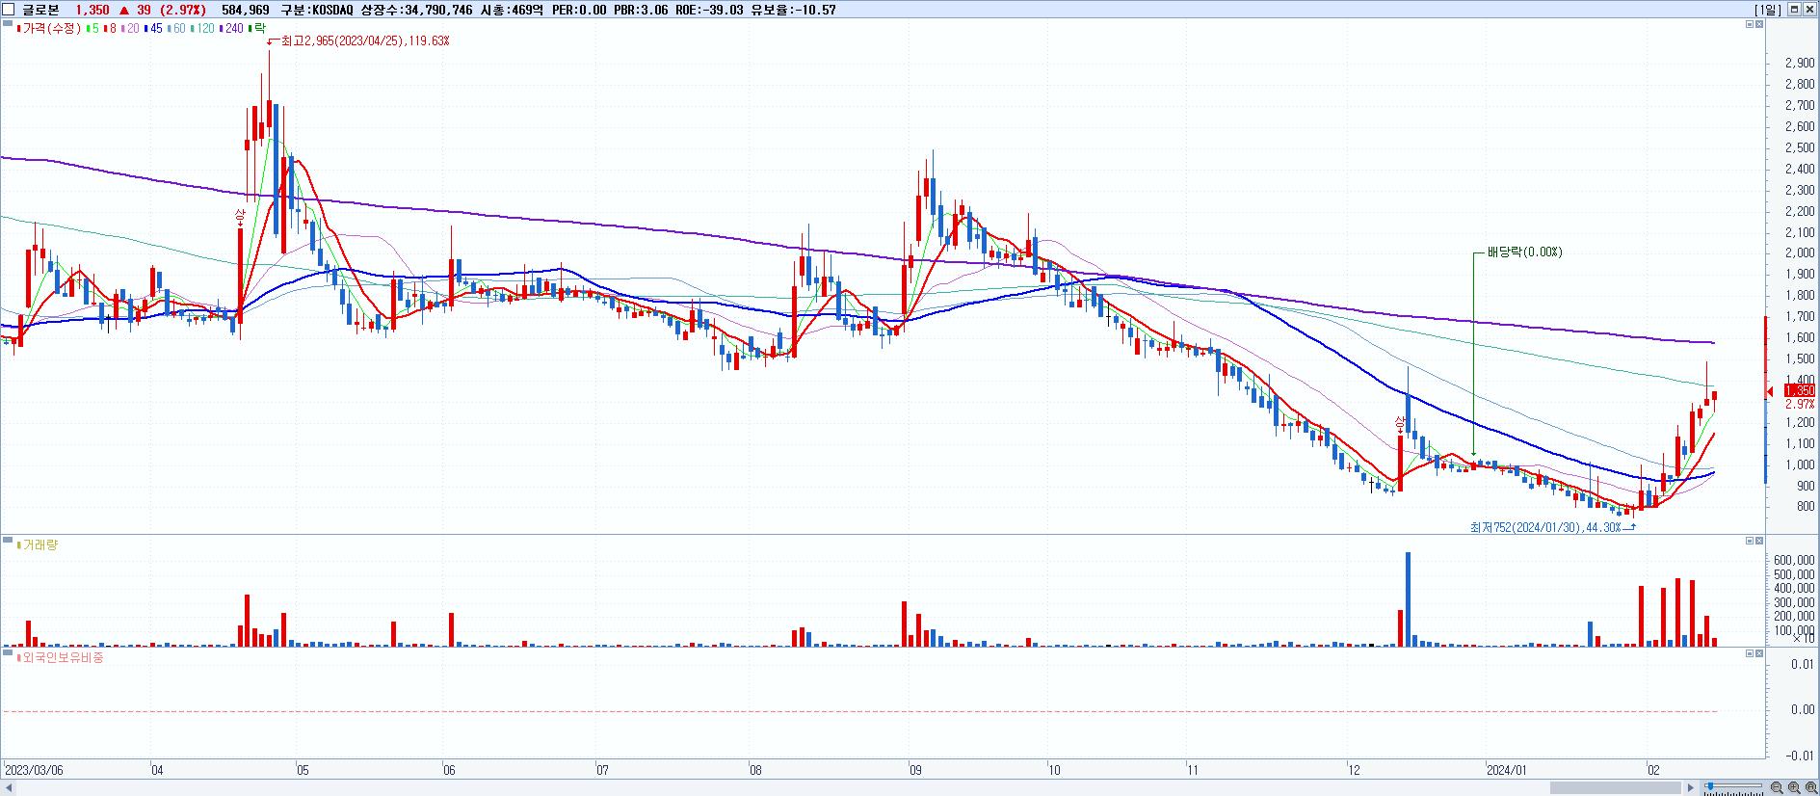
Task: Click the 2,900 price axis label
Action: pyautogui.click(x=1800, y=63)
